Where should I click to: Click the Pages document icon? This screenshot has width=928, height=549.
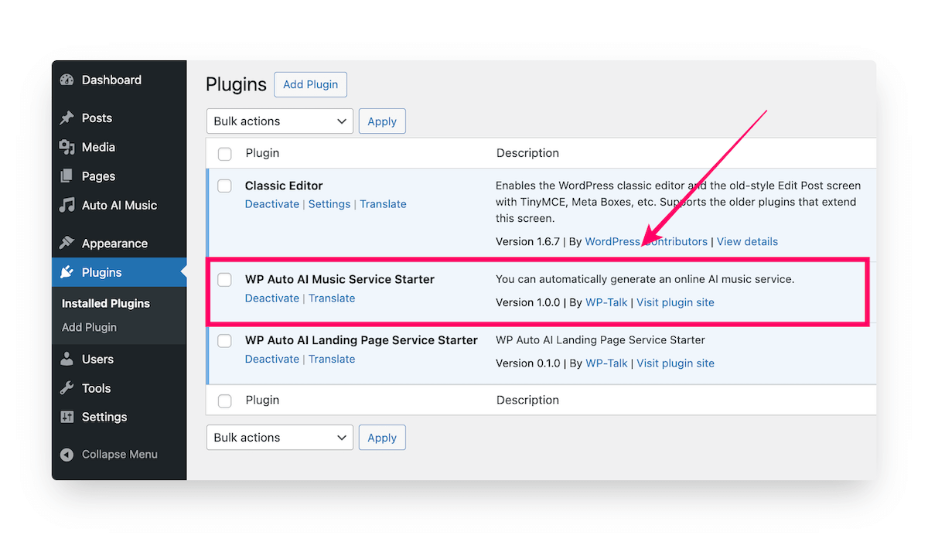point(67,176)
